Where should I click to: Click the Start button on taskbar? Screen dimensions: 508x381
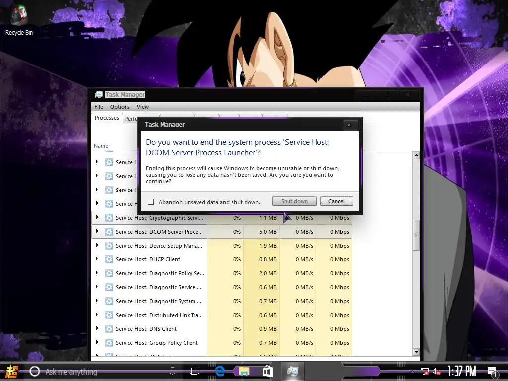click(x=11, y=371)
